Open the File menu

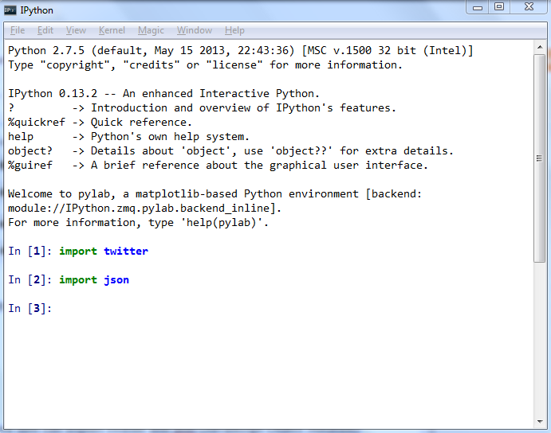[x=18, y=30]
